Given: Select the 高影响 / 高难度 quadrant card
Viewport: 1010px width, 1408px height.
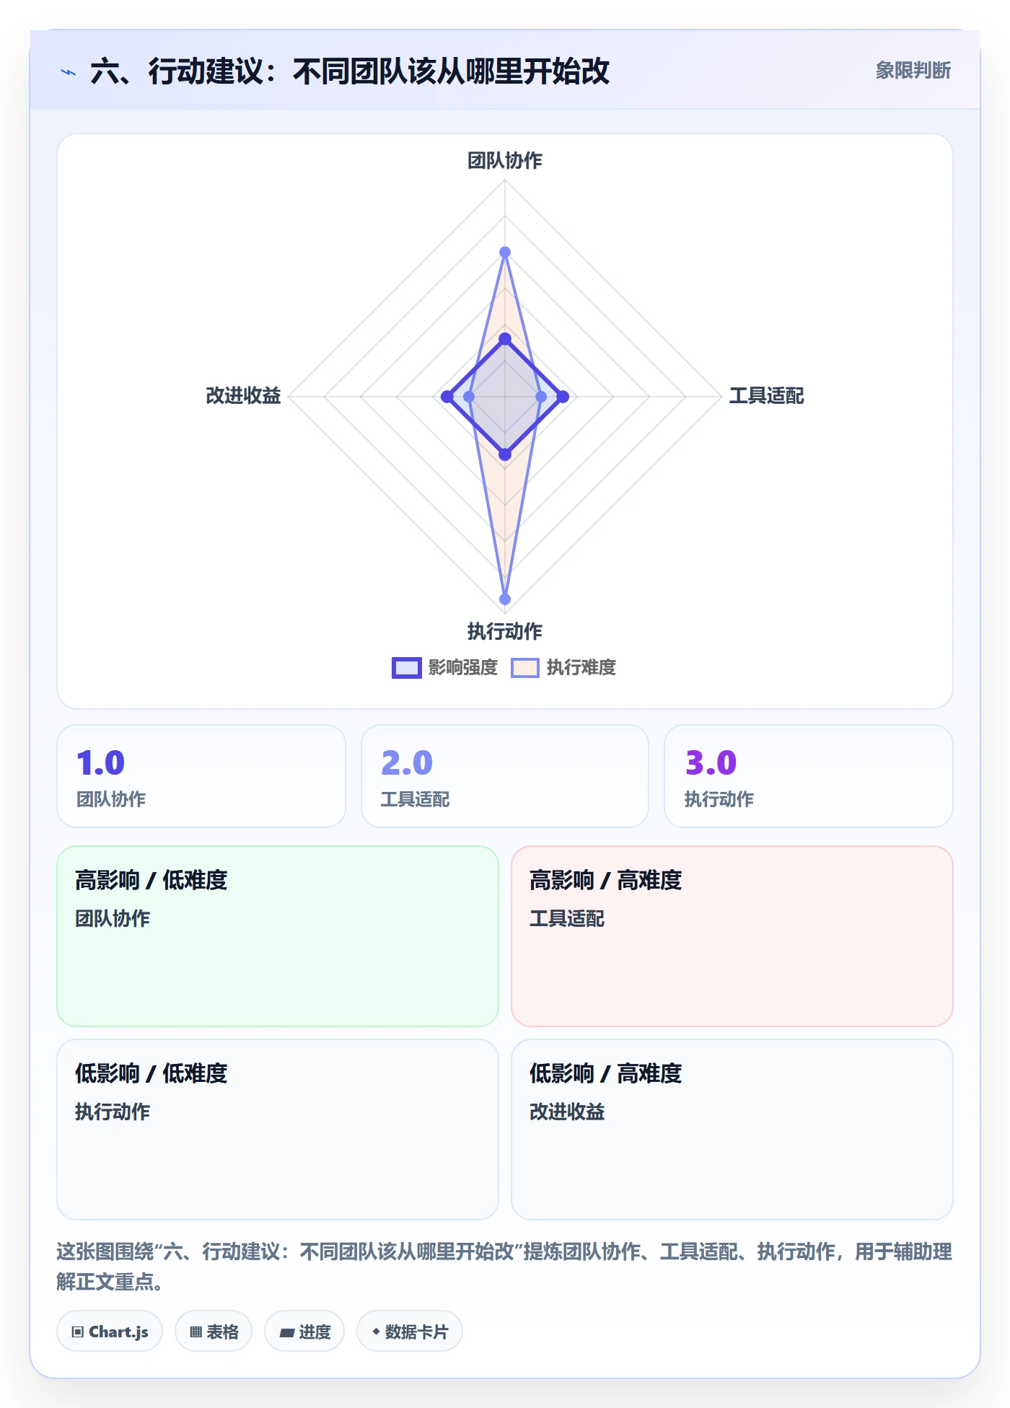Looking at the screenshot, I should pyautogui.click(x=732, y=936).
